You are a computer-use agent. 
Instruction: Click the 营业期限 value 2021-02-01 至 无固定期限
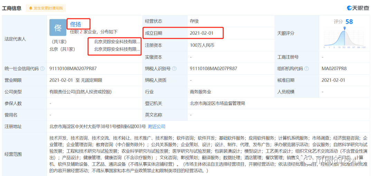coord(76,80)
